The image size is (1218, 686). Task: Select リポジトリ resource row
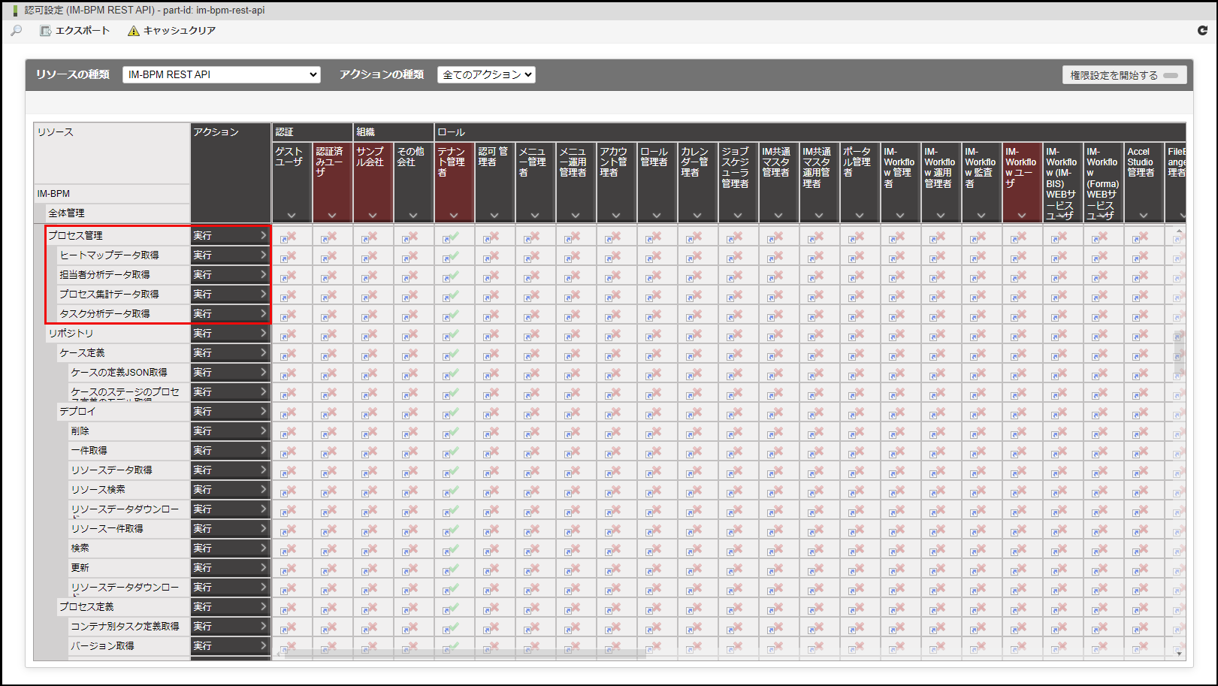pos(117,333)
